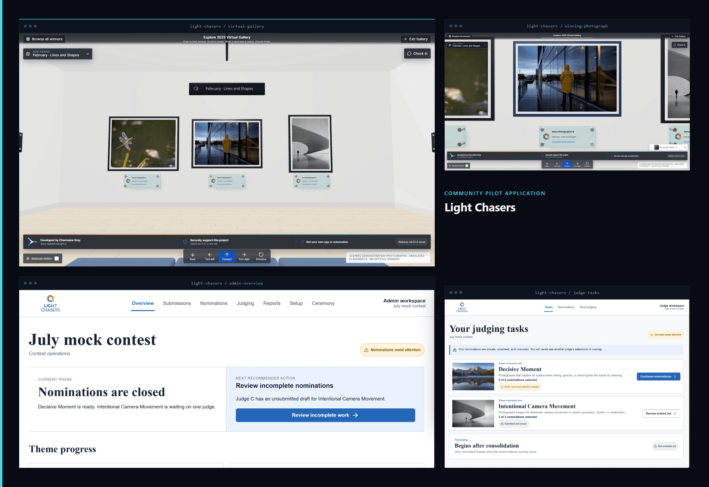This screenshot has height=487, width=709.
Task: Click Check in button in winning-photograph window
Action: [679, 45]
